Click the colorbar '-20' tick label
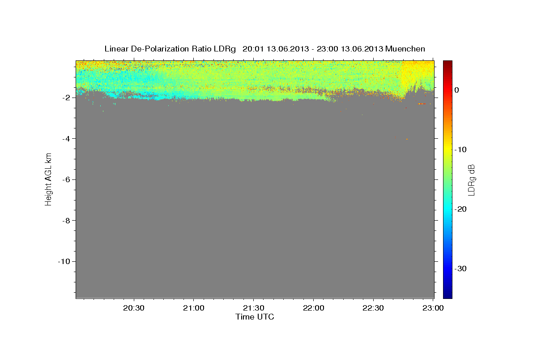Screen dimensions: 537x358 (461, 209)
